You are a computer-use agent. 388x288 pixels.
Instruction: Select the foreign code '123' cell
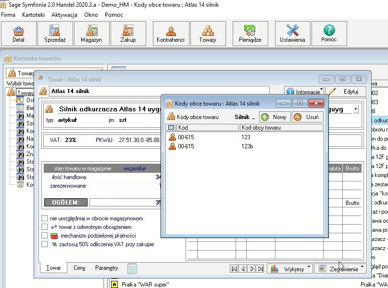coord(246,137)
